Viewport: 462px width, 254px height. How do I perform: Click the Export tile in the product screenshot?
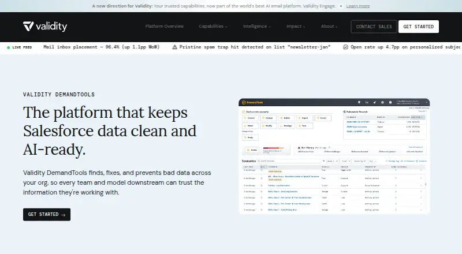[305, 118]
